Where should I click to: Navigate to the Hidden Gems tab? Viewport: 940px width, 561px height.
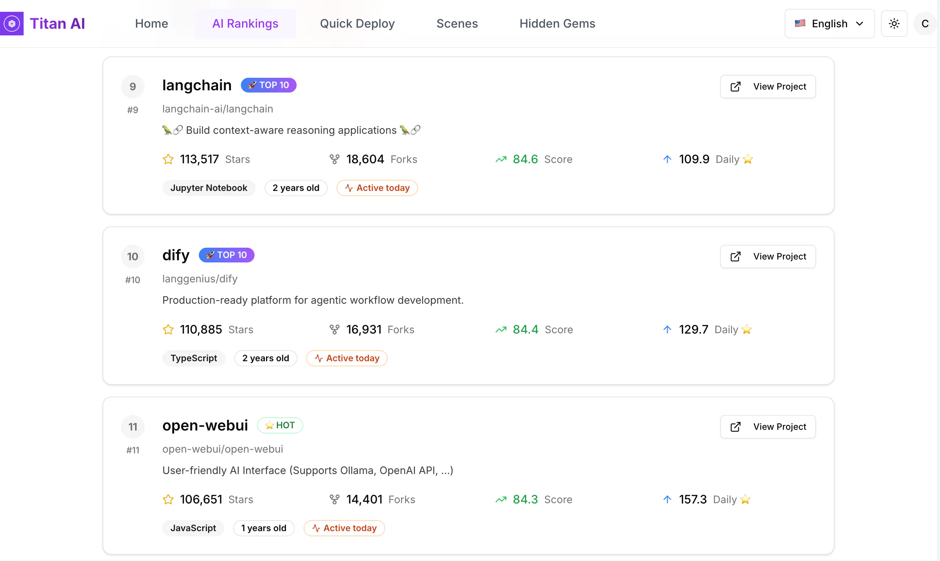tap(557, 24)
